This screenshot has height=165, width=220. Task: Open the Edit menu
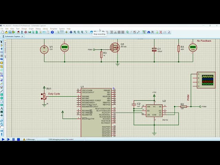pos(7,29)
